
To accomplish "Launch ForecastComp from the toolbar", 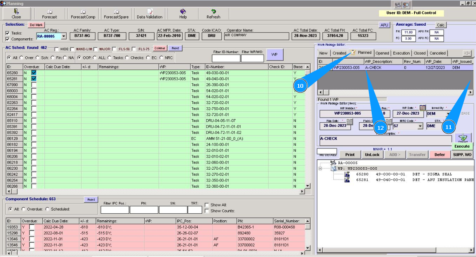I will 83,14.
